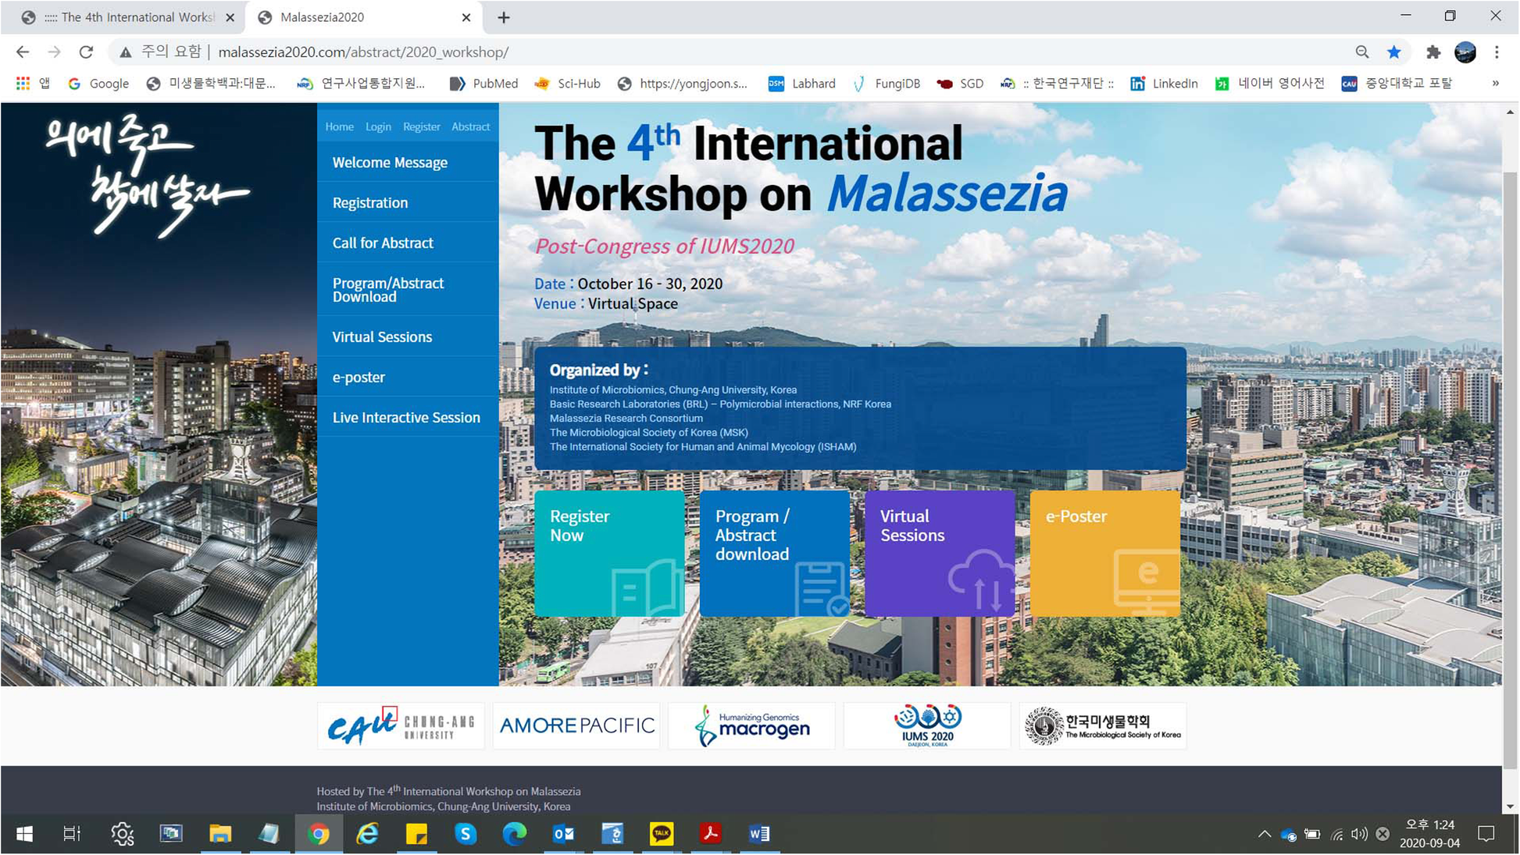Open Virtual Sessions in sidebar
Image resolution: width=1520 pixels, height=855 pixels.
(408, 337)
